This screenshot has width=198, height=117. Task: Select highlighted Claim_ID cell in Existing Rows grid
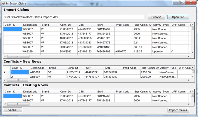(x=13, y=96)
